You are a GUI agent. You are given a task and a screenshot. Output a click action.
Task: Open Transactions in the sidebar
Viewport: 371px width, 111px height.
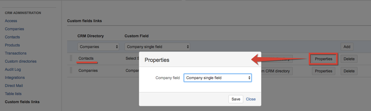pyautogui.click(x=16, y=53)
